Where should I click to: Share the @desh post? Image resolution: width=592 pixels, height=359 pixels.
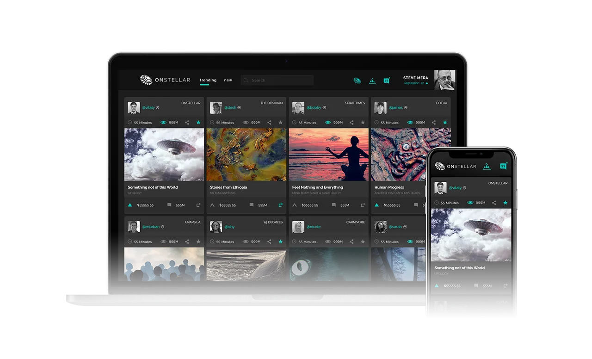pos(269,123)
